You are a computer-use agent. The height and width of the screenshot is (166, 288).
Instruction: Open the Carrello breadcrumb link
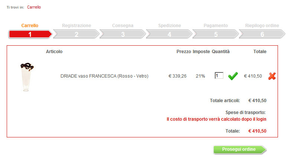click(x=34, y=7)
